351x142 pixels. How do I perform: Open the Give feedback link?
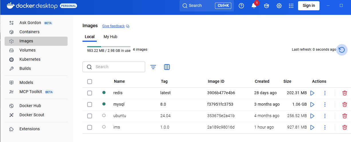tap(116, 26)
